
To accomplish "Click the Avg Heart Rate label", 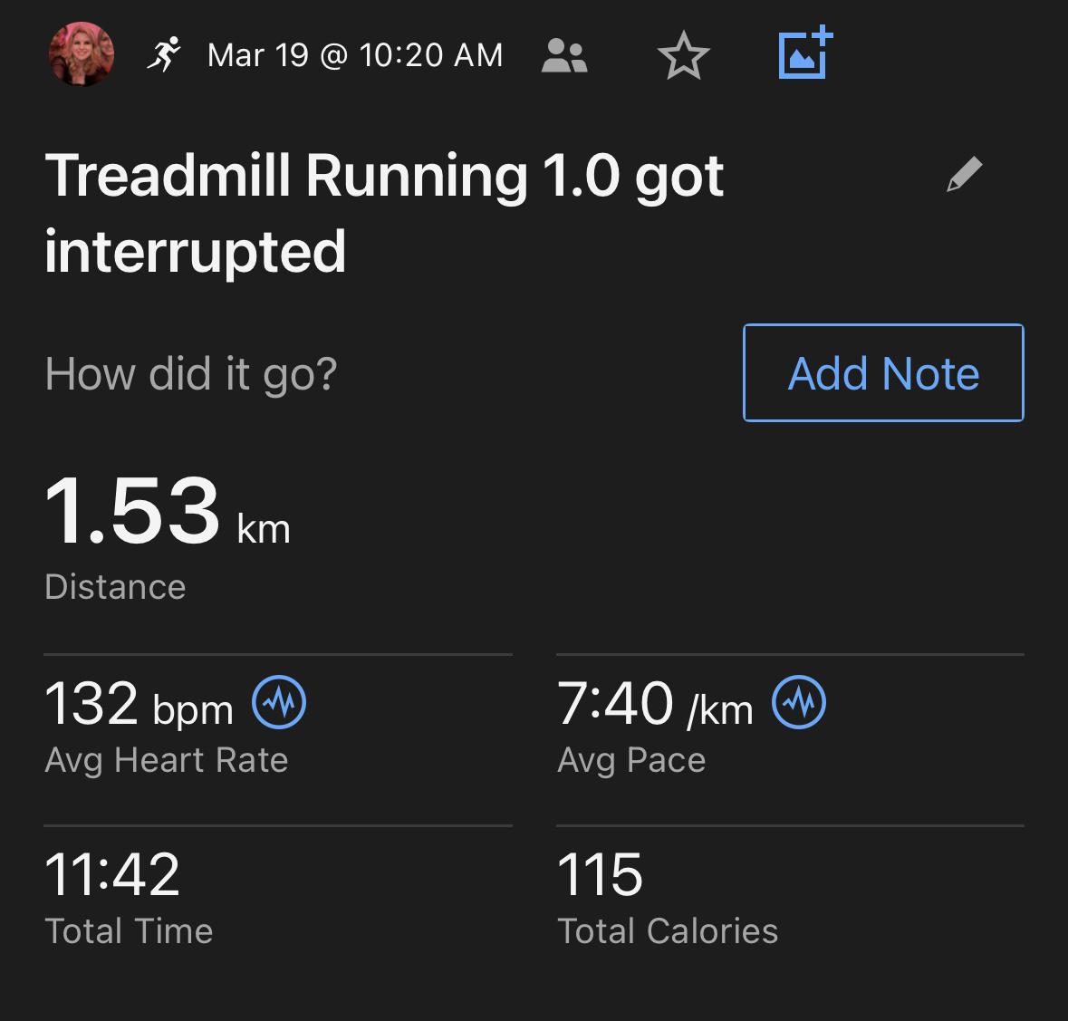I will pos(166,760).
